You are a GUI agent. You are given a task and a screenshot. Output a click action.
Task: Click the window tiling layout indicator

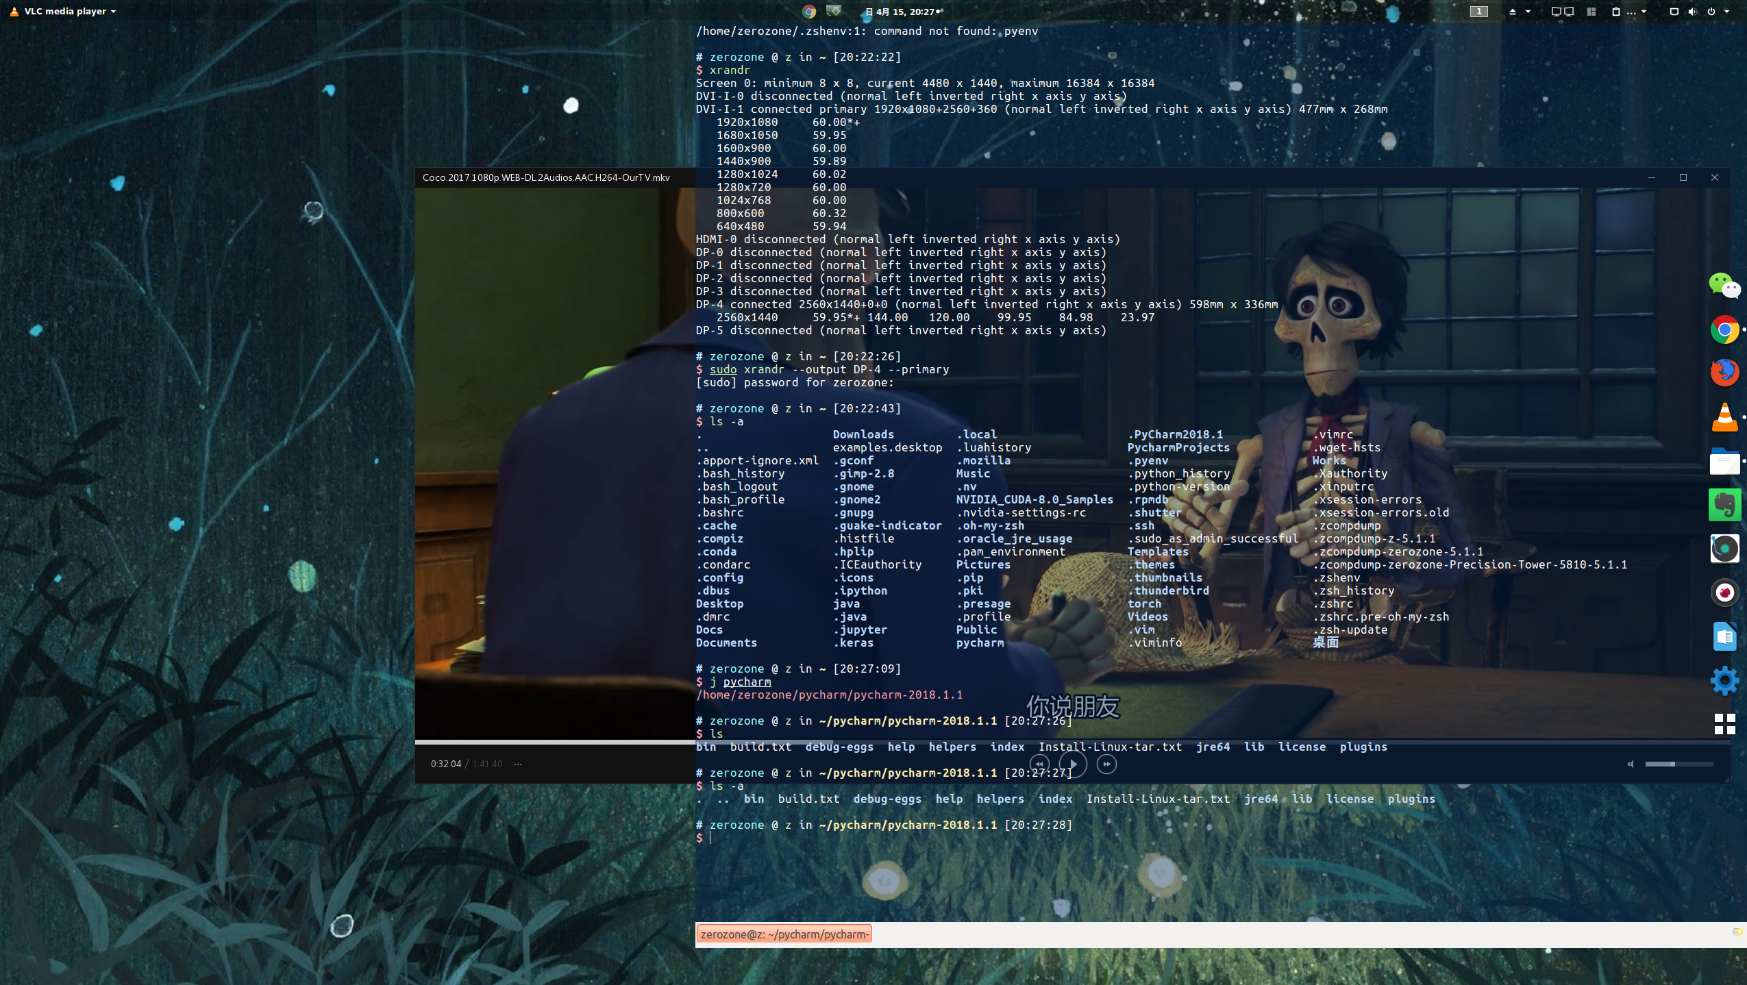pos(1591,11)
